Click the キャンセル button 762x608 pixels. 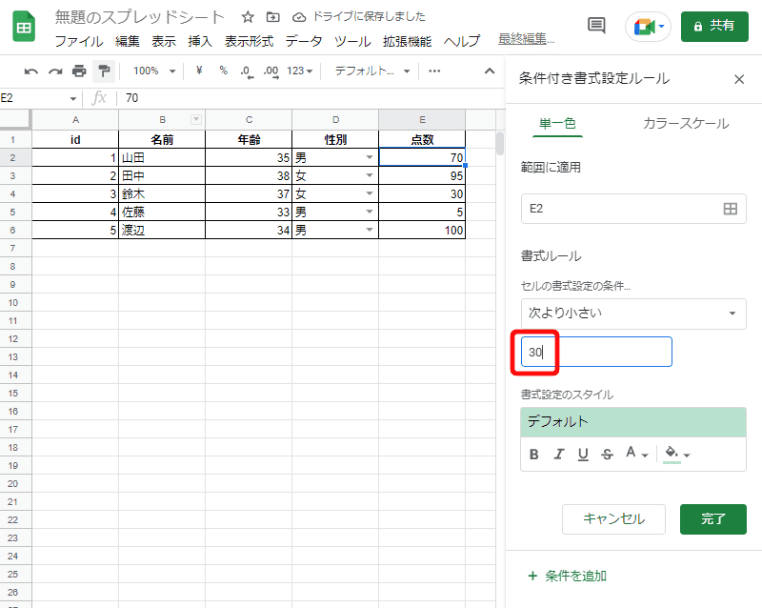coord(612,519)
